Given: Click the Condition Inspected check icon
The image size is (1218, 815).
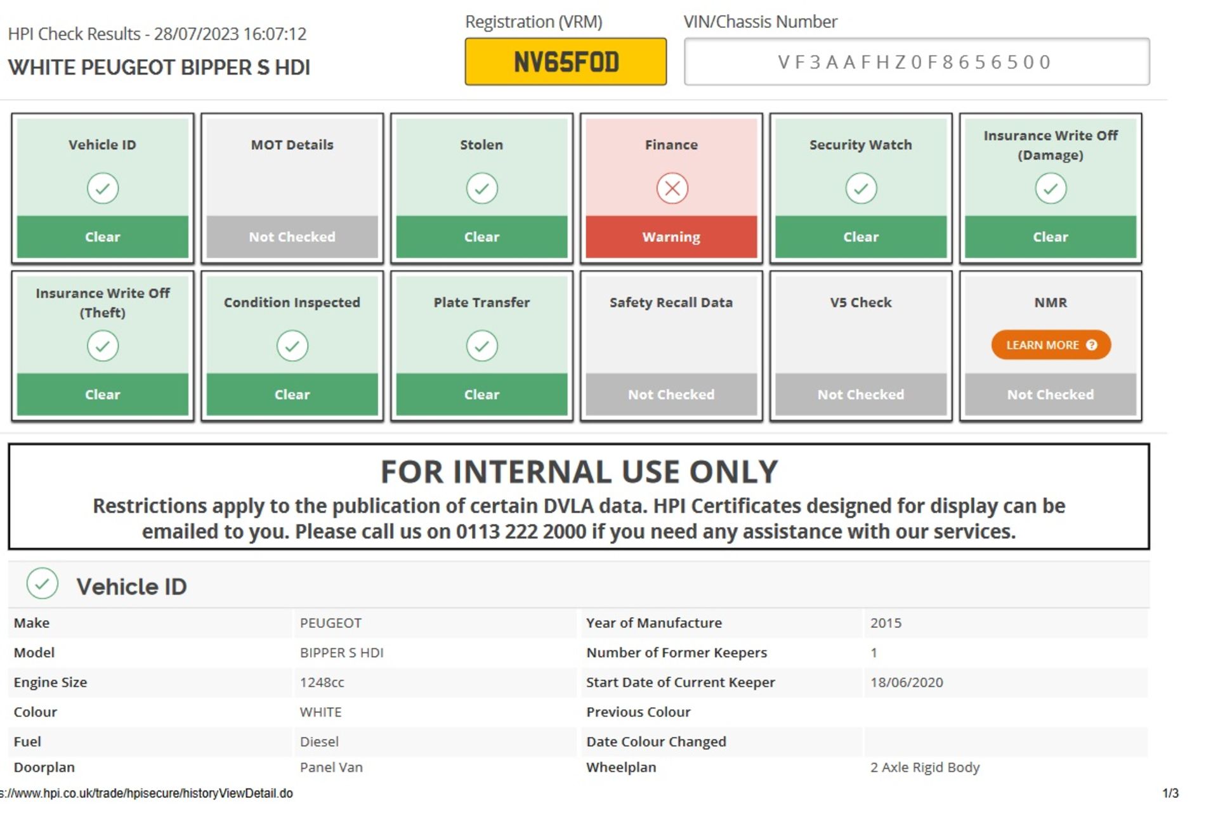Looking at the screenshot, I should pos(292,346).
